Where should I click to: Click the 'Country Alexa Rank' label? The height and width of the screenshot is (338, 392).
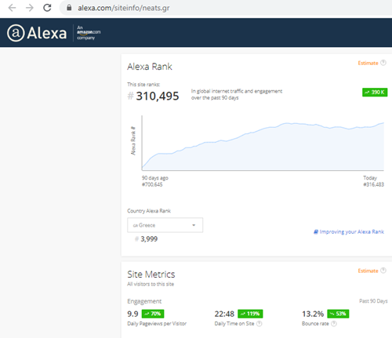click(149, 211)
